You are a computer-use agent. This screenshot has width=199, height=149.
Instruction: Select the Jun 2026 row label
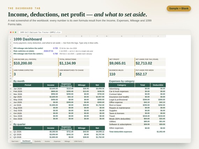coord(18,102)
